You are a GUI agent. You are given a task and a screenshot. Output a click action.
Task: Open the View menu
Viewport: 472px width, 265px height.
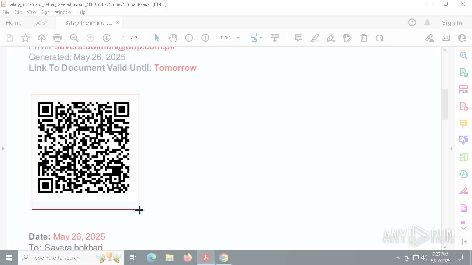pyautogui.click(x=31, y=12)
